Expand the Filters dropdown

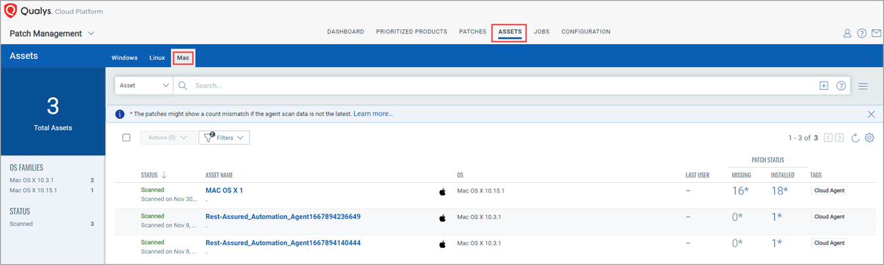coord(224,138)
